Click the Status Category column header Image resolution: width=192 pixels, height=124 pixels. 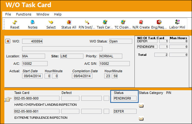(151, 93)
